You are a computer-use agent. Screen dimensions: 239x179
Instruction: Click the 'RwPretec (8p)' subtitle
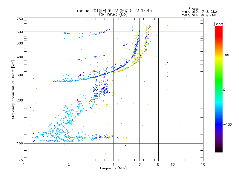pyautogui.click(x=113, y=14)
